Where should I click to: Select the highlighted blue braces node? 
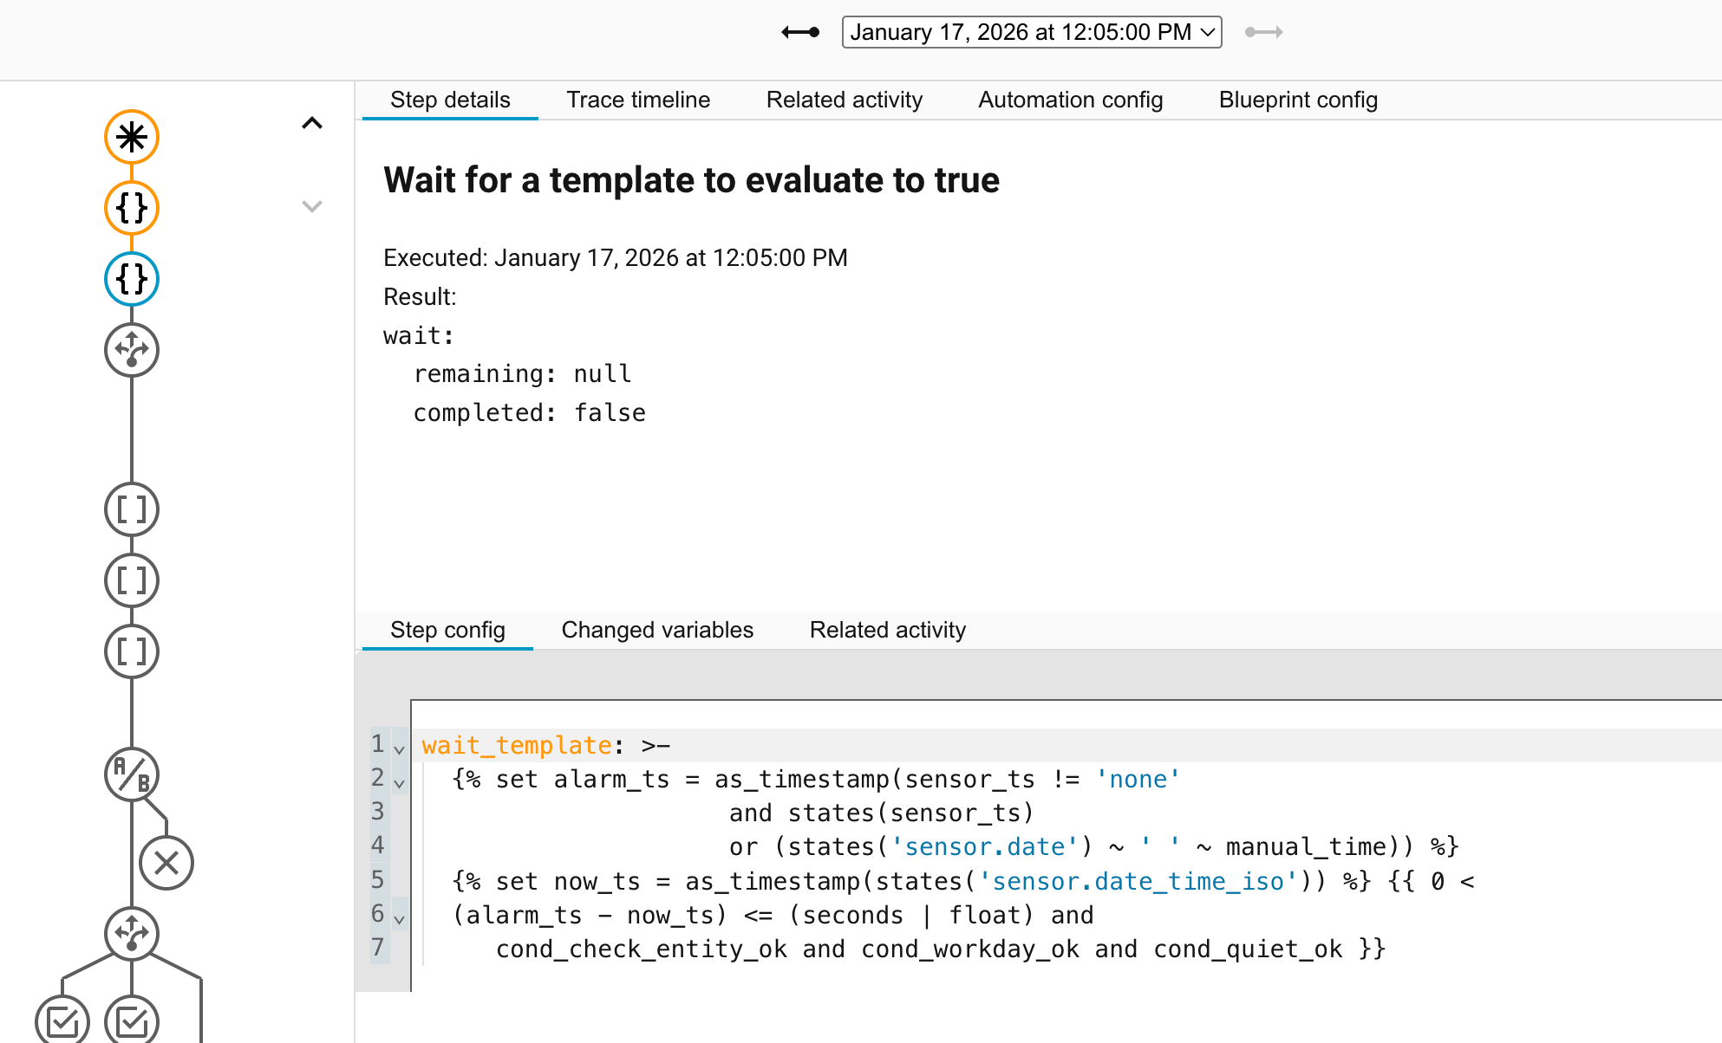[132, 279]
